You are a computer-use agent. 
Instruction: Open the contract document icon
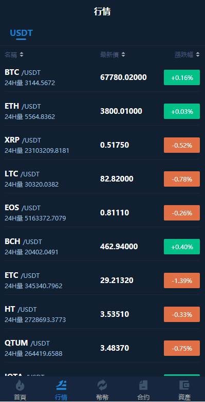coord(143,385)
